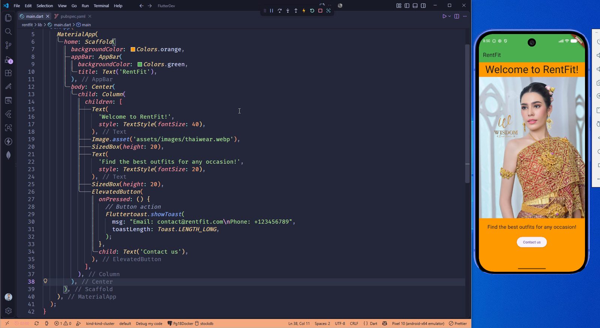The image size is (600, 328).
Task: Open the File menu
Action: 17,6
